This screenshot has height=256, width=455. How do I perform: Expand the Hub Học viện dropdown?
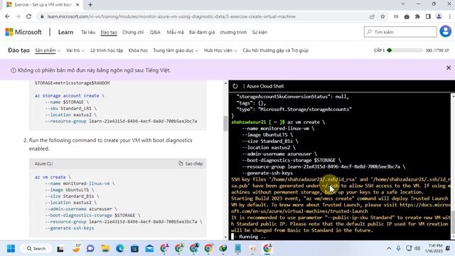(220, 50)
